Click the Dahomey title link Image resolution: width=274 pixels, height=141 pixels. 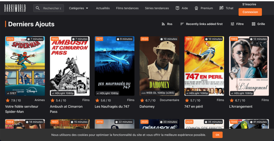[x=147, y=107]
